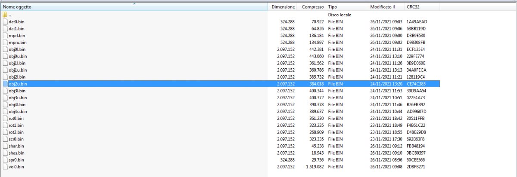
Task: Select the obj2l.bin file icon
Action: 5,76
